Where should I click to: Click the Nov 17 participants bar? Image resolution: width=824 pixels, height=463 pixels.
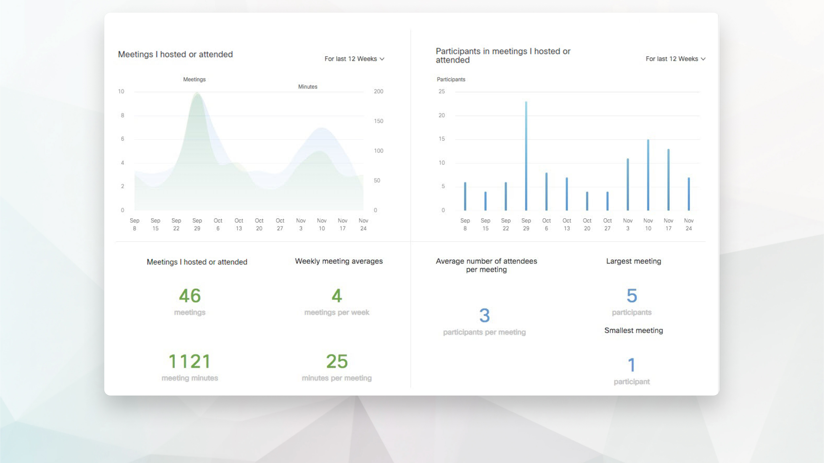point(668,179)
